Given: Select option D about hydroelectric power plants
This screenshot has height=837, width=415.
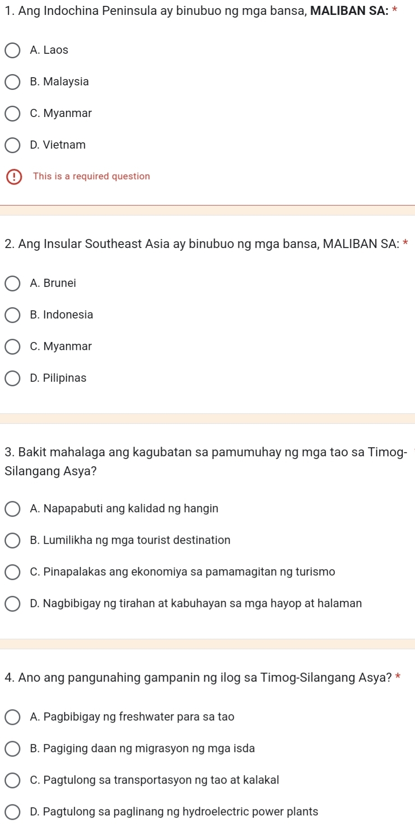Looking at the screenshot, I should point(13,812).
